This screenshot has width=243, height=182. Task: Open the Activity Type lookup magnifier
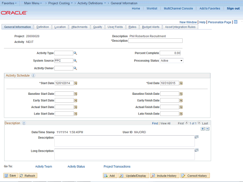[x=75, y=53]
